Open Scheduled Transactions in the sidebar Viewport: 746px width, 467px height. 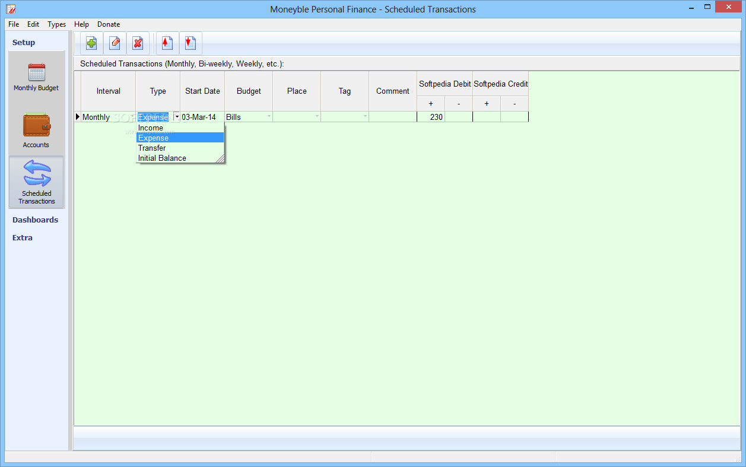coord(36,182)
